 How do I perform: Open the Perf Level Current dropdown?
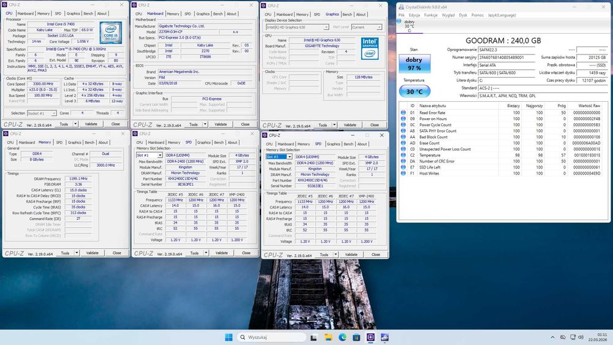coord(367,28)
